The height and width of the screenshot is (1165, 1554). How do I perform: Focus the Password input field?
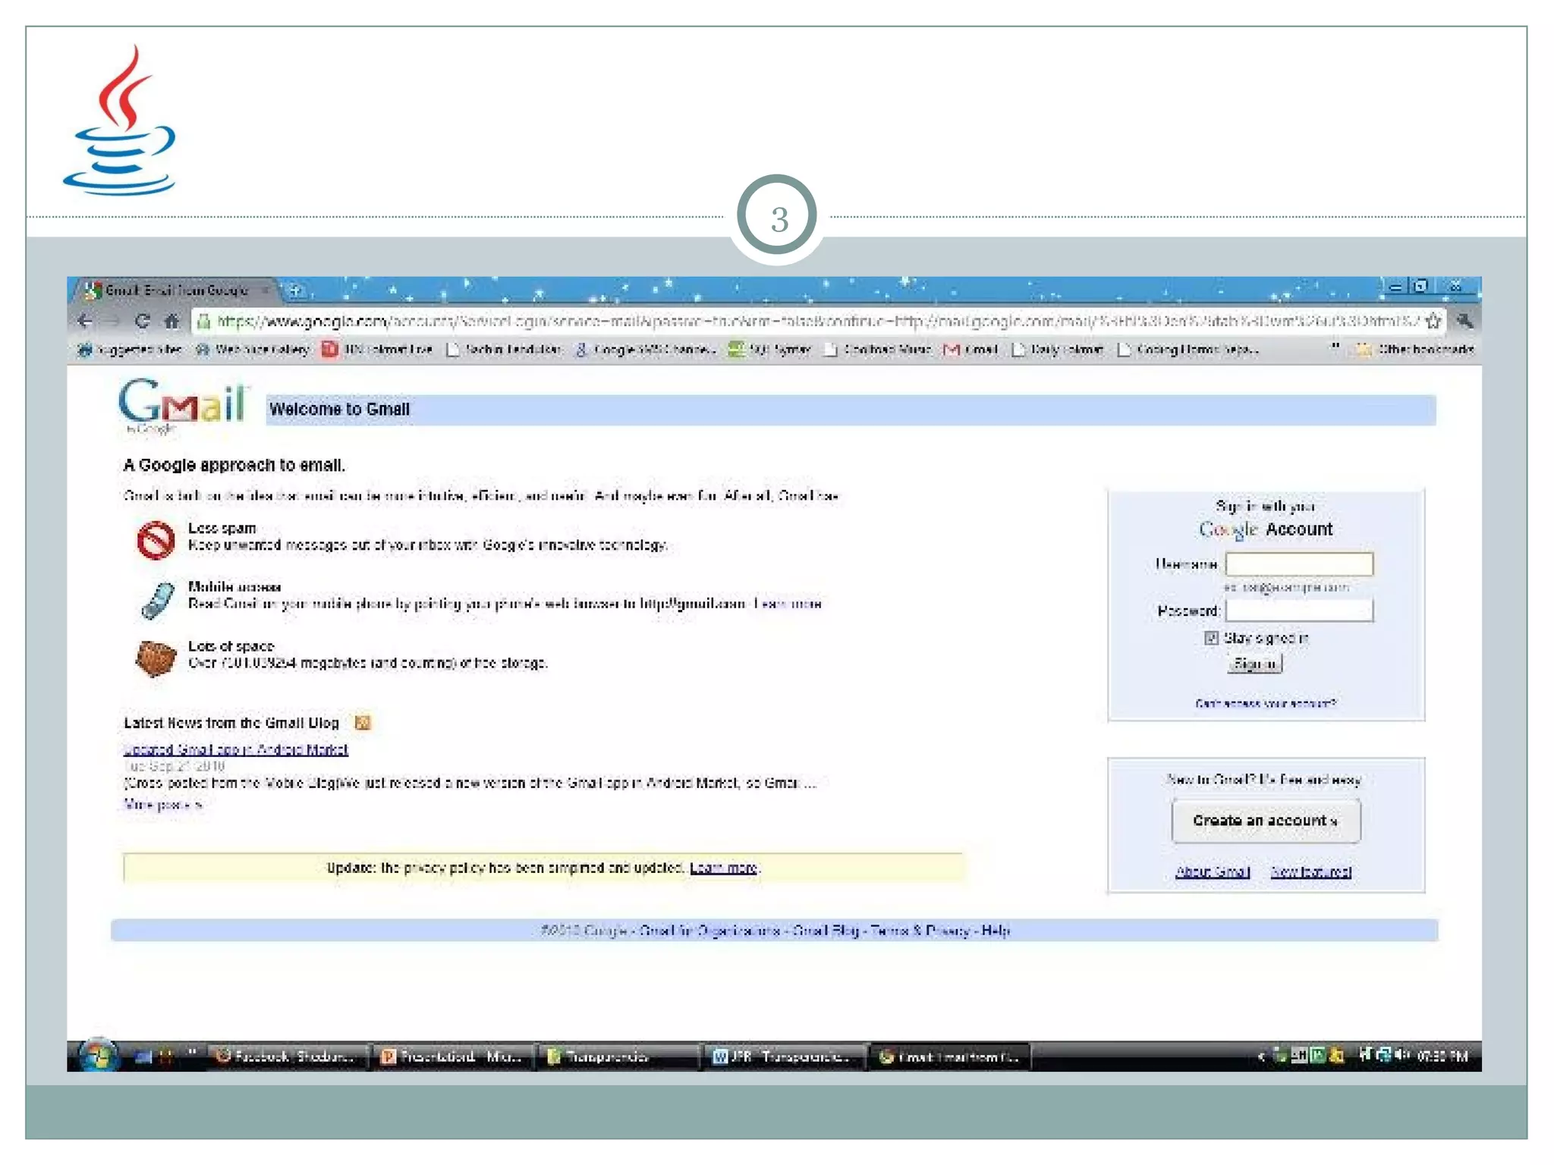(x=1298, y=611)
